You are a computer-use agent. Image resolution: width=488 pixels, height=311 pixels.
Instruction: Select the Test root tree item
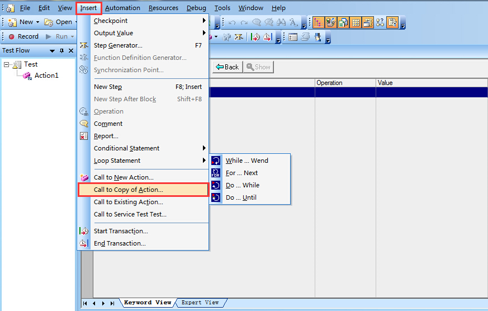coord(31,64)
